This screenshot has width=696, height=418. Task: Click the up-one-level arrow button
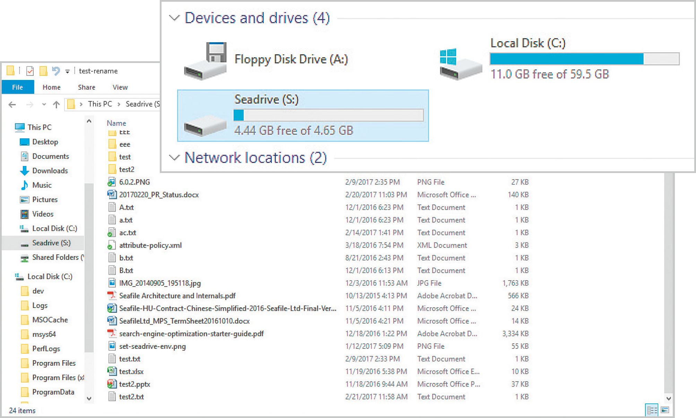point(56,104)
